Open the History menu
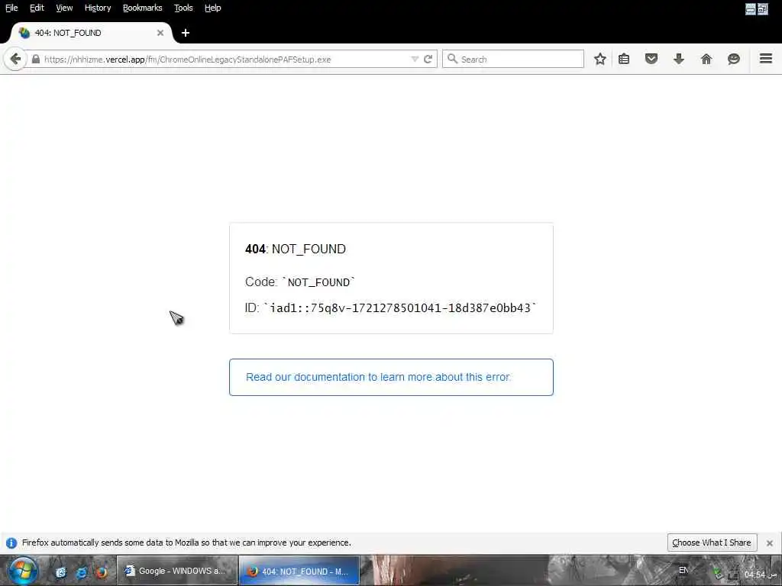Image resolution: width=782 pixels, height=586 pixels. pos(97,8)
